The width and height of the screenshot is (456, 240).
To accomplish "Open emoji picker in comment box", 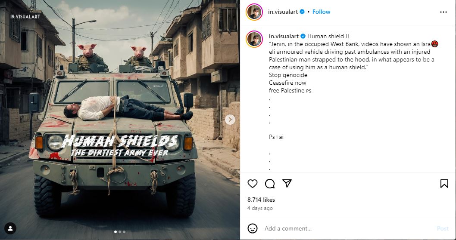I will [253, 228].
